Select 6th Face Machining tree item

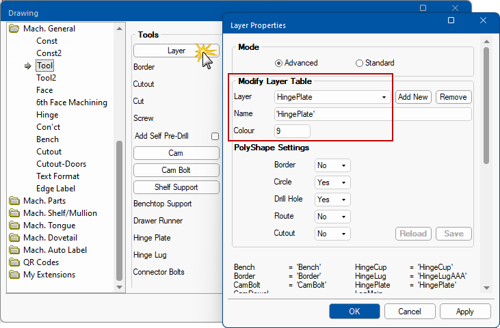[x=71, y=102]
